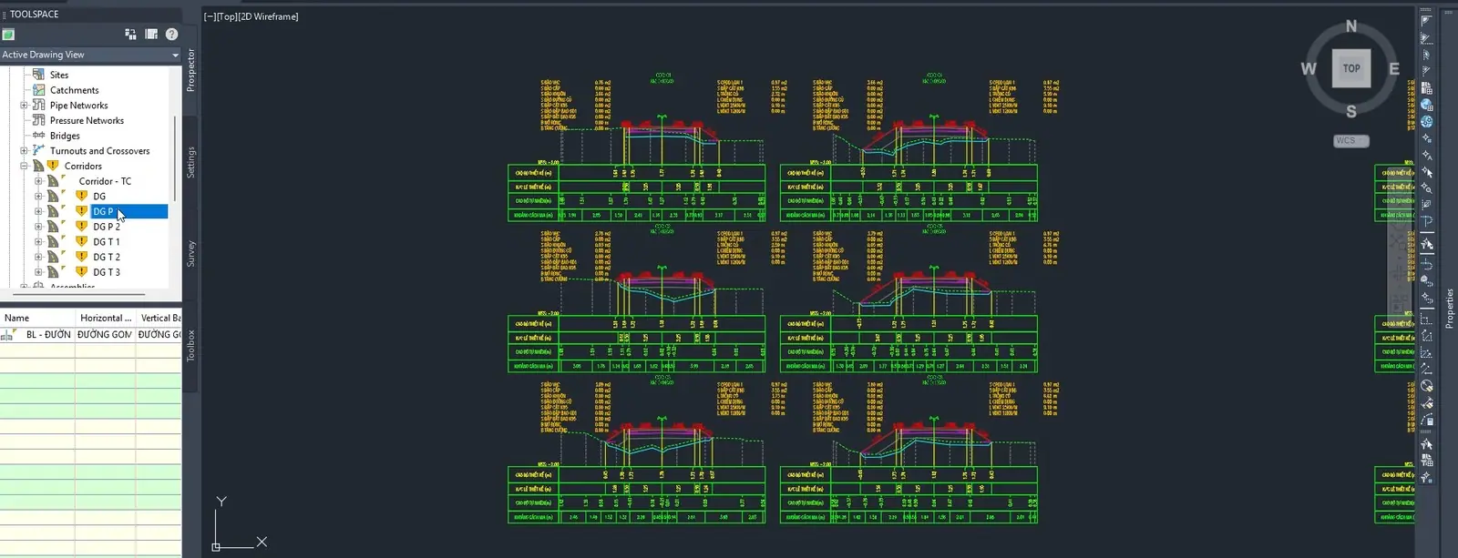Open the 2D Wireframe visual style control
The image size is (1458, 558).
pyautogui.click(x=269, y=16)
